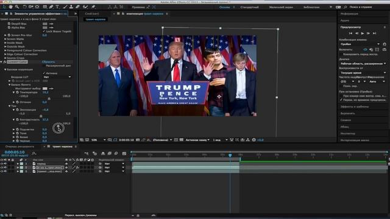
Task: Expand the Выровнять panel
Action: point(348,113)
